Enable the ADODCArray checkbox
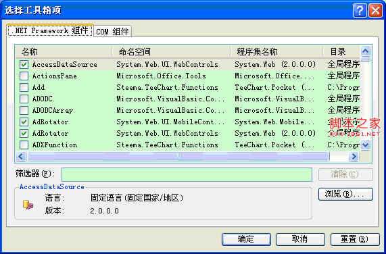 [x=24, y=110]
